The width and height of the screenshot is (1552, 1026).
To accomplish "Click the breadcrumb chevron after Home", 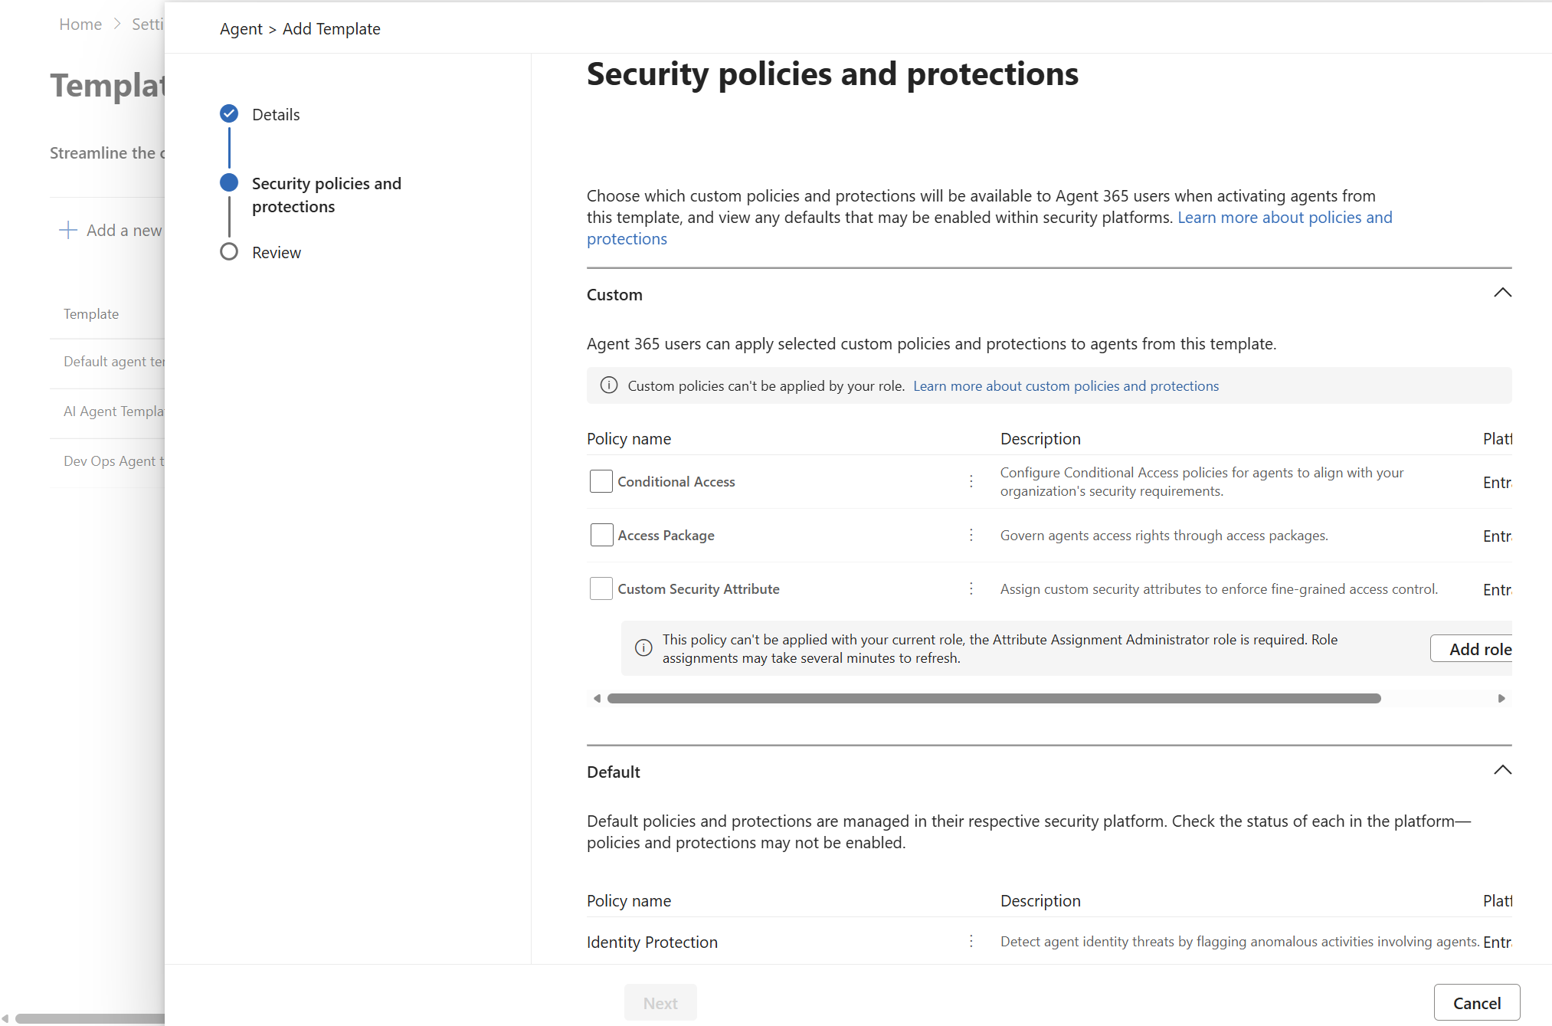I will point(117,24).
